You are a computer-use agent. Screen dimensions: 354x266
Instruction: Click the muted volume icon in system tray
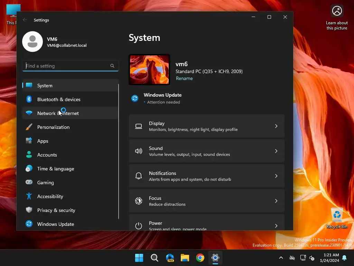(x=312, y=258)
